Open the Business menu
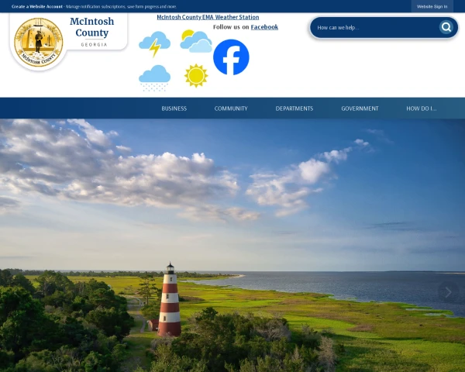The width and height of the screenshot is (465, 372). [174, 108]
